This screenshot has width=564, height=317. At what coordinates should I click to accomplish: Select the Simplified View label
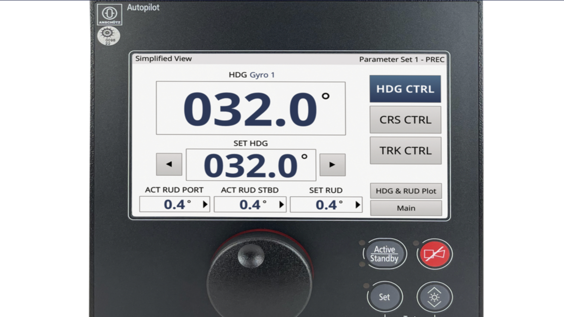click(163, 58)
